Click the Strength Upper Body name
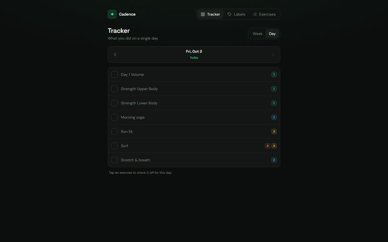Screen dimensions: 388x242 click(x=139, y=89)
